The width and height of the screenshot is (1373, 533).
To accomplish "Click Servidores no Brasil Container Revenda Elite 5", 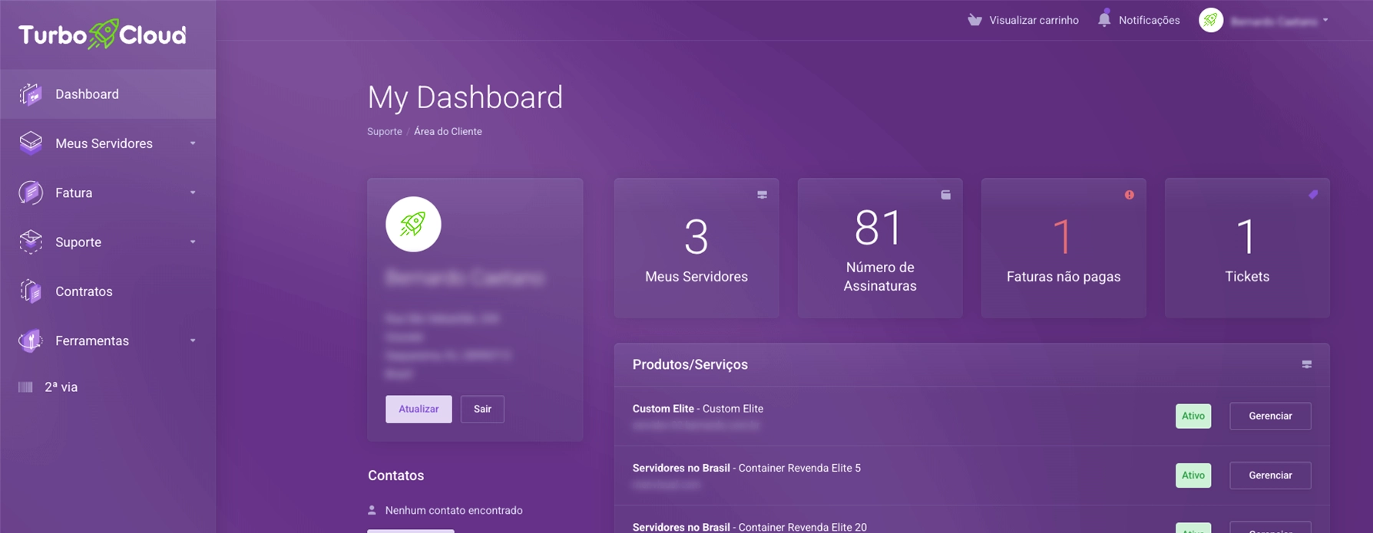I will [746, 468].
